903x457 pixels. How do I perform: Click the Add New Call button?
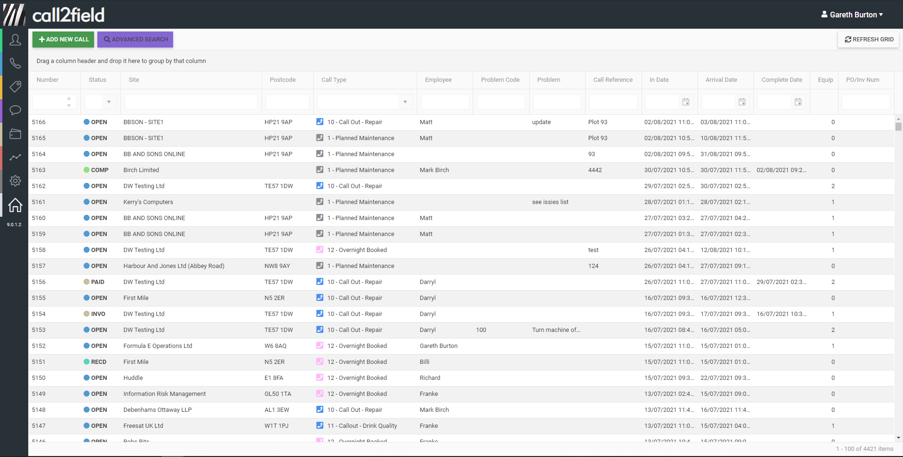[x=63, y=39]
